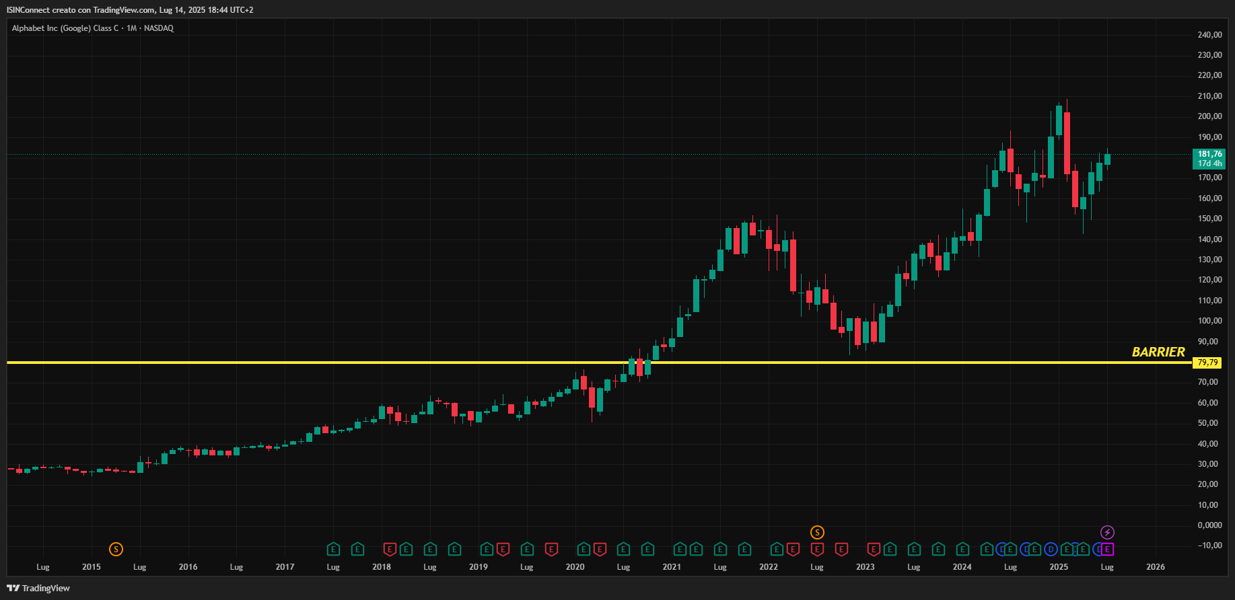Click the green earnings icon above Lug 2023
This screenshot has height=600, width=1235.
tap(914, 550)
